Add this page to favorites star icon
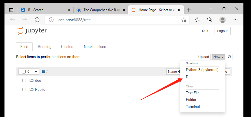The height and width of the screenshot is (117, 251). 183,20
